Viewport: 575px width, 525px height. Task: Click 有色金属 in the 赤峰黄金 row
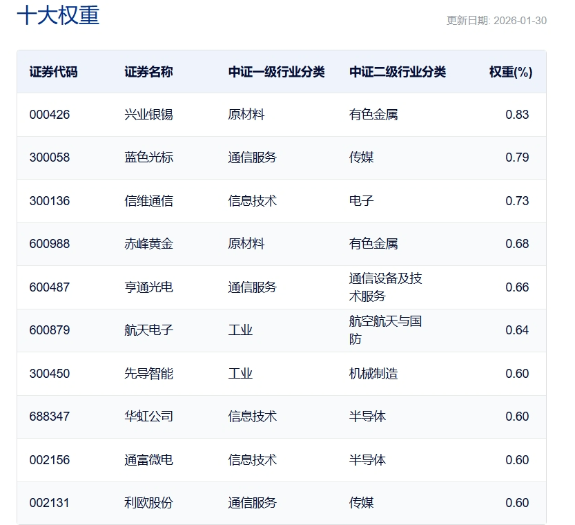pos(373,244)
